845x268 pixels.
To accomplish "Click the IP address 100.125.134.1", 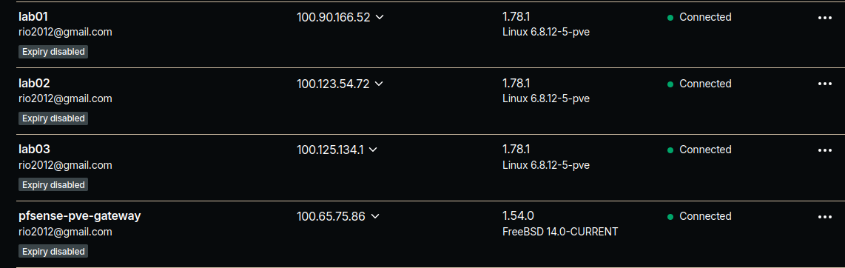I will [x=330, y=150].
